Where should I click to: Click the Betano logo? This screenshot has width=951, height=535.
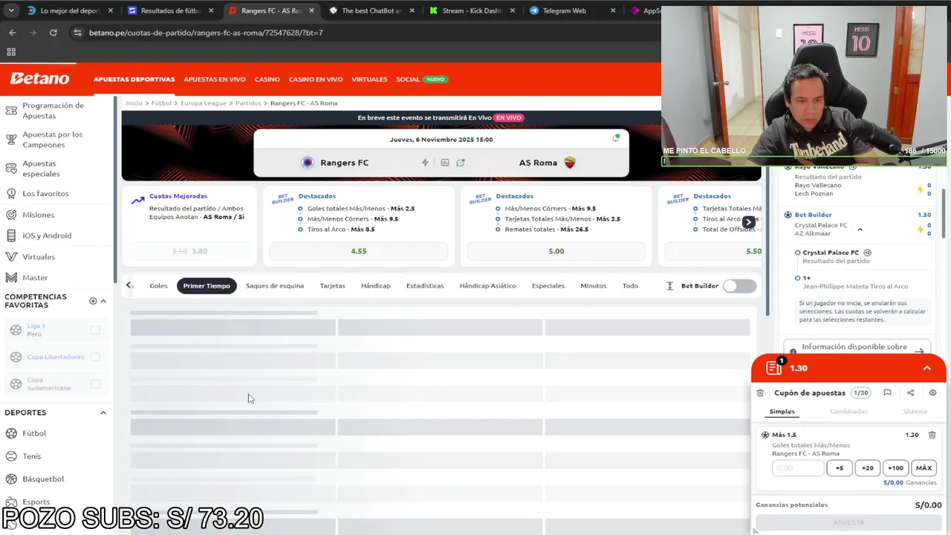[39, 79]
